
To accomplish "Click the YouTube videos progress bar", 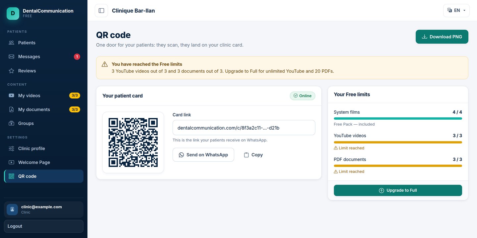I will tap(398, 142).
